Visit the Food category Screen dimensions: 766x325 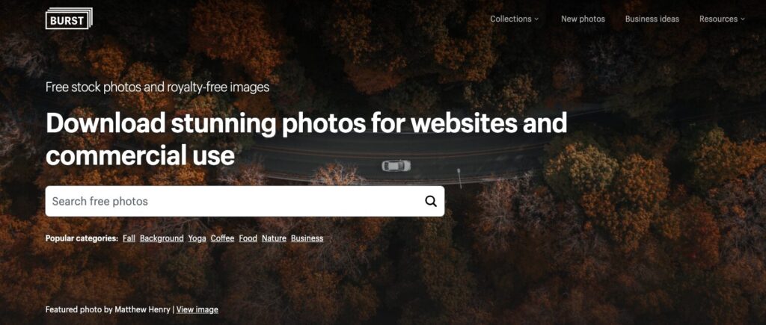248,238
